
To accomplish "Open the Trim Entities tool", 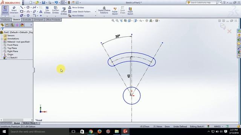I will pos(47,10).
